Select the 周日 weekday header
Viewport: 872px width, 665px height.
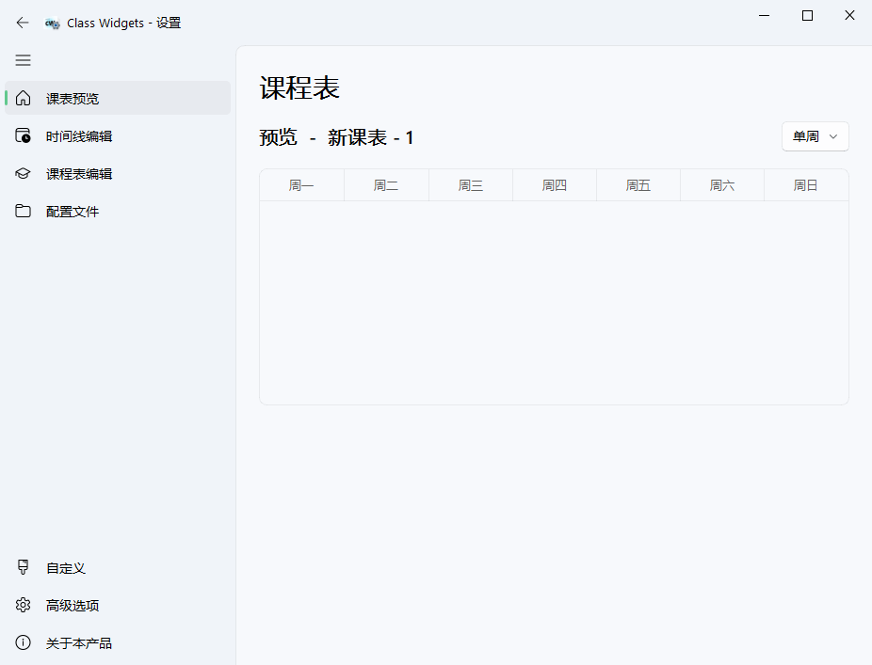[806, 184]
